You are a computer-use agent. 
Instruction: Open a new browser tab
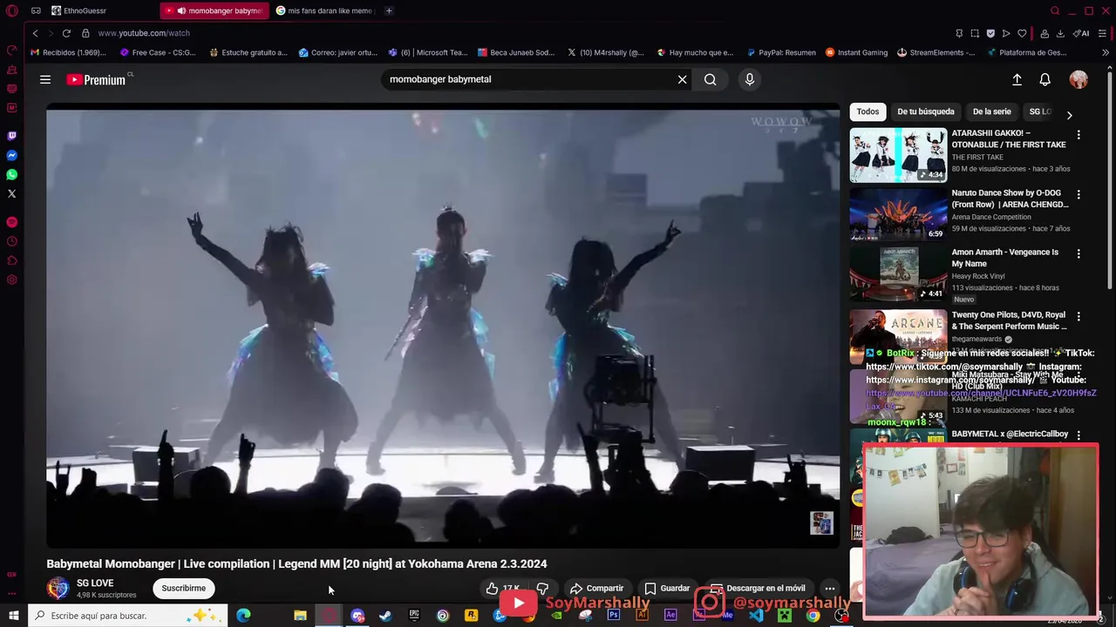[389, 10]
